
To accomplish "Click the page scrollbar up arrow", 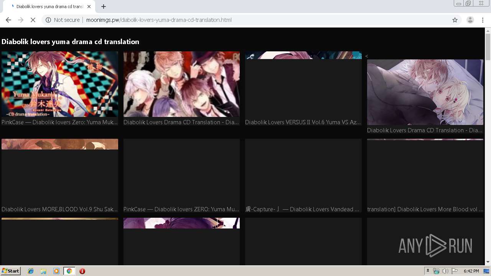I will tap(488, 31).
